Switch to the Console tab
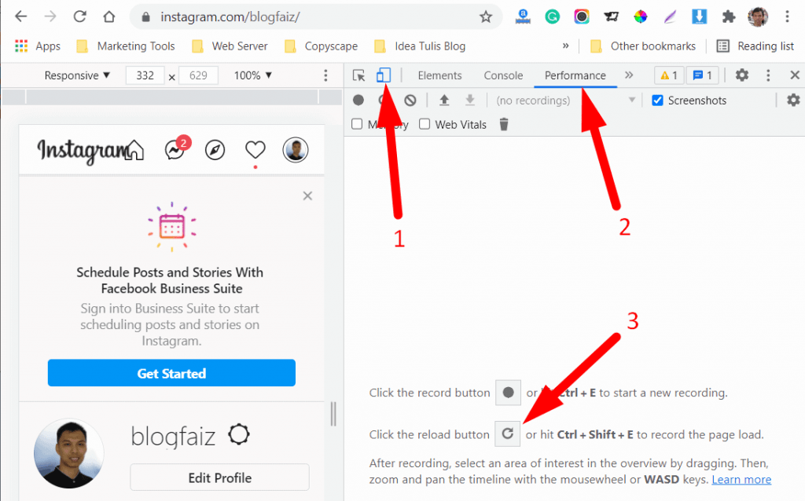The image size is (805, 501). coord(503,75)
